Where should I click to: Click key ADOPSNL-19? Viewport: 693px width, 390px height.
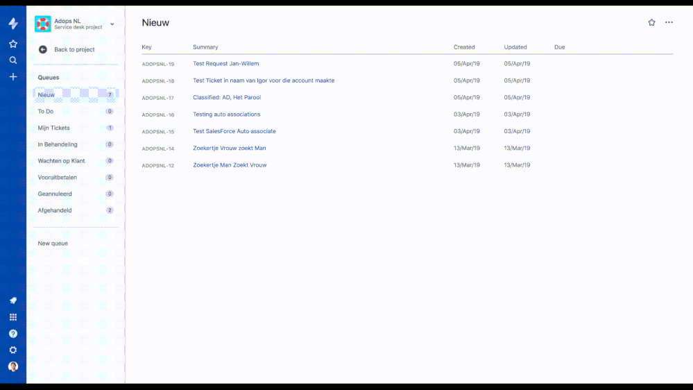157,64
